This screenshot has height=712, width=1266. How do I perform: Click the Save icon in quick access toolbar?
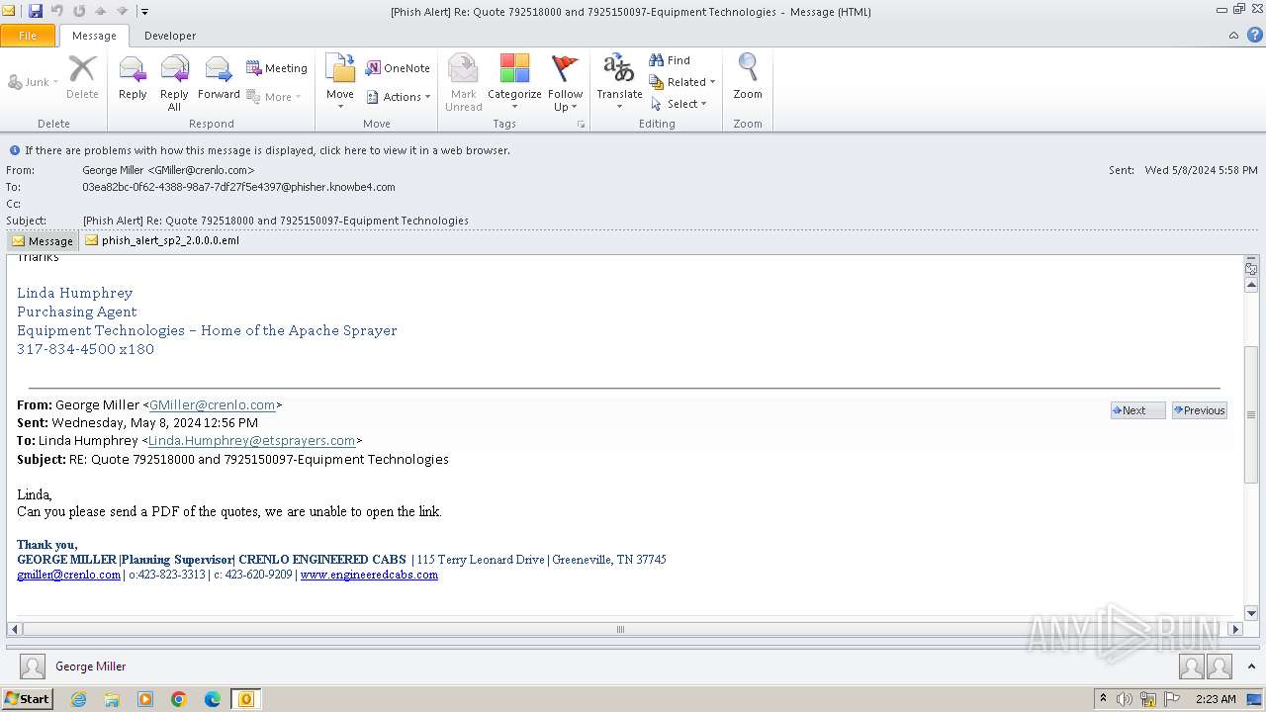(36, 11)
